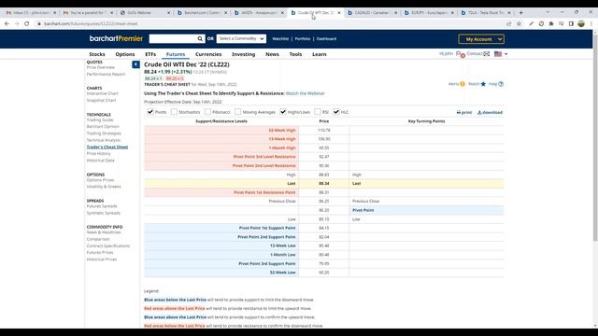Open the Chrome three-dot menu
598x336 pixels.
[x=591, y=23]
